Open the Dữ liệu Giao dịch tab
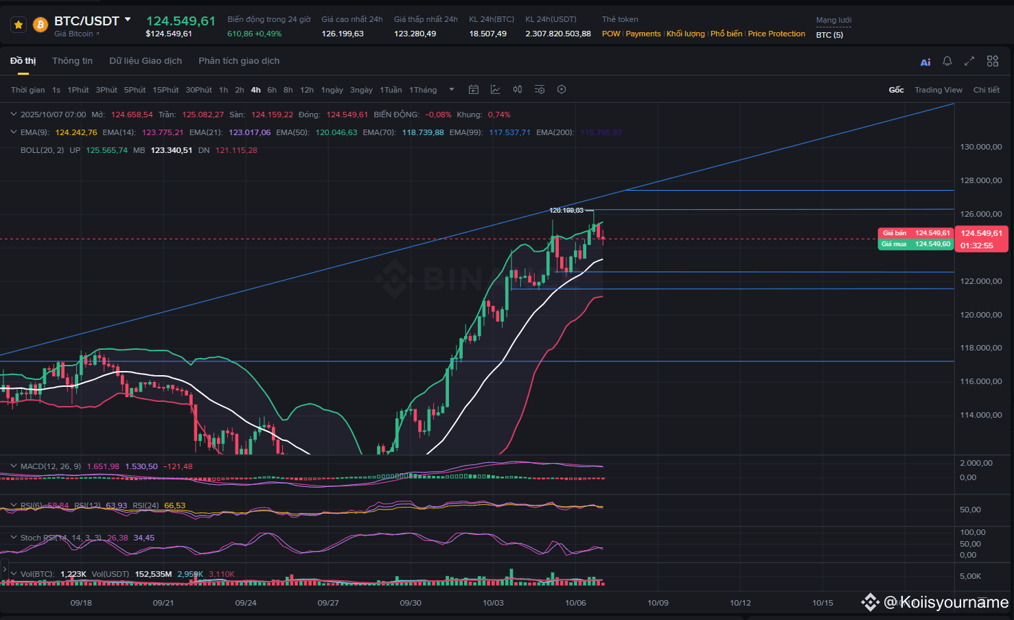Viewport: 1014px width, 620px height. (x=146, y=61)
